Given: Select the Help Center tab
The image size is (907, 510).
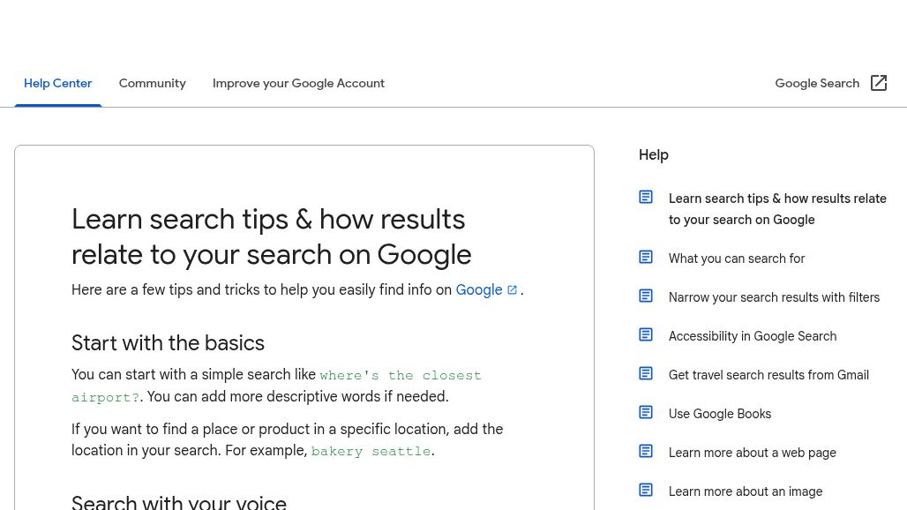Looking at the screenshot, I should pos(57,83).
